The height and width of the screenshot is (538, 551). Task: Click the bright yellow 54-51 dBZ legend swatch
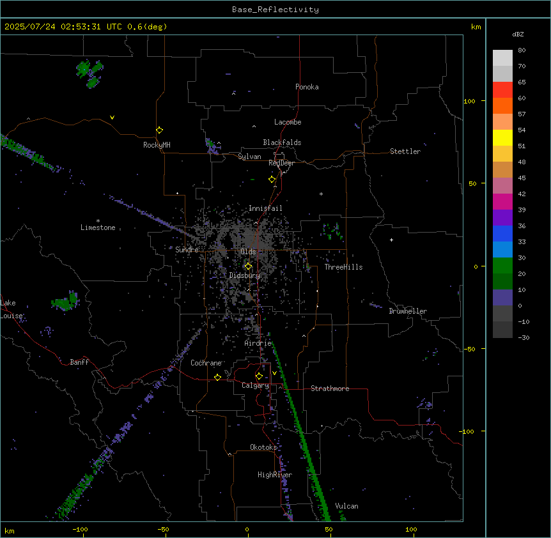click(x=502, y=137)
